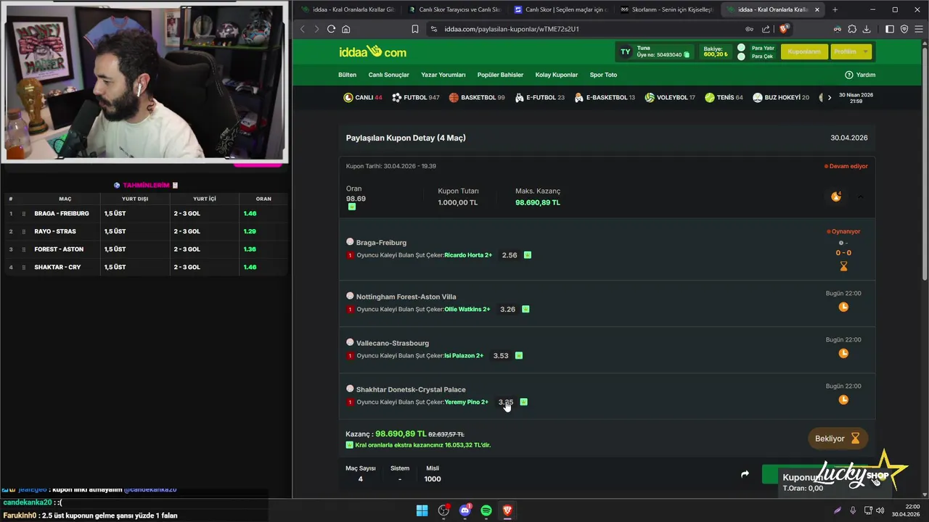Click the green boost icon beside 3.53 odds
This screenshot has height=522, width=929.
(x=519, y=355)
